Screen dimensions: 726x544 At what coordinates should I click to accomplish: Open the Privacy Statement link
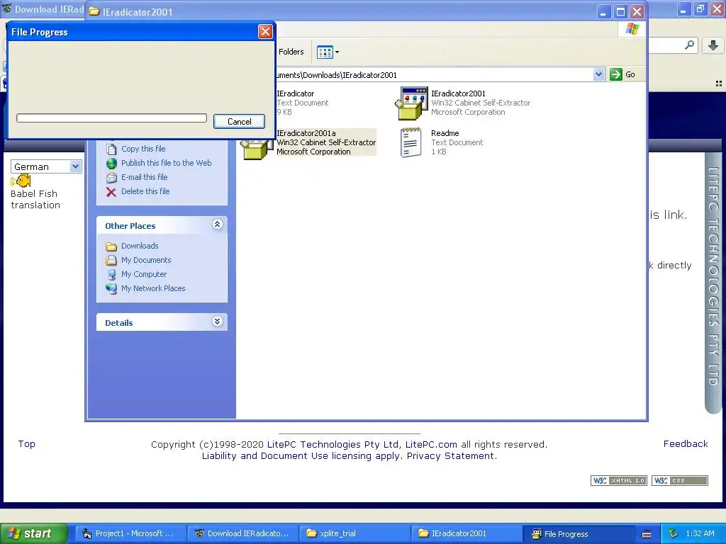click(x=452, y=456)
